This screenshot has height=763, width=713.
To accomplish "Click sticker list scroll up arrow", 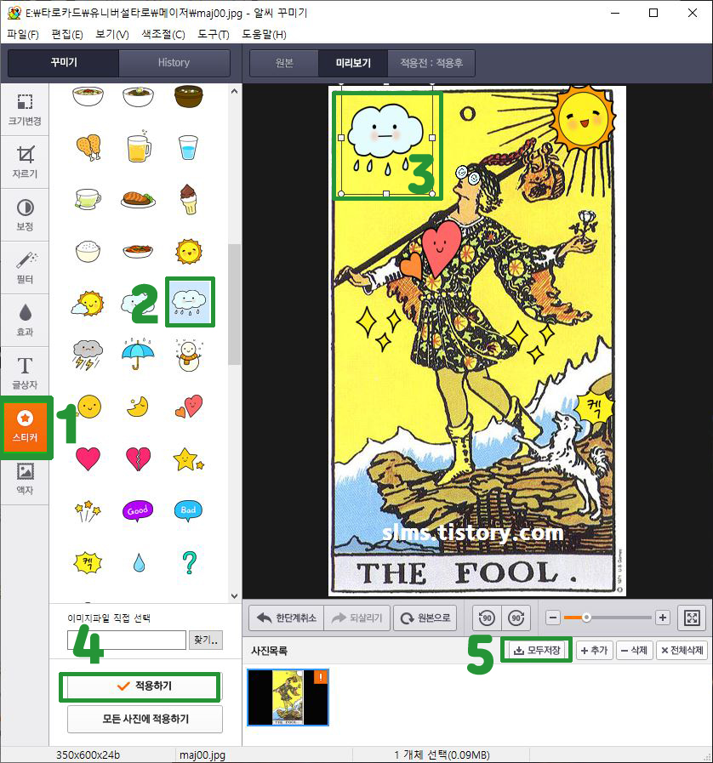I will point(234,91).
